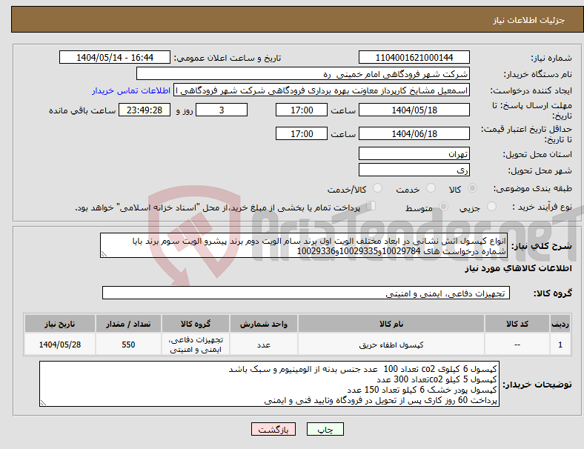Screen dimensions: 584x449
Task: Click the resize handle of the description textarea
Action: [x=104, y=254]
